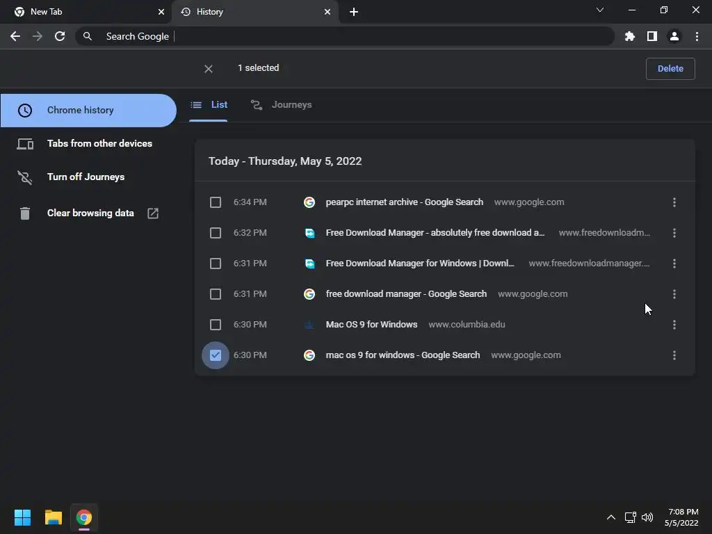Open Chrome history in the sidebar
Image resolution: width=712 pixels, height=534 pixels.
(88, 111)
